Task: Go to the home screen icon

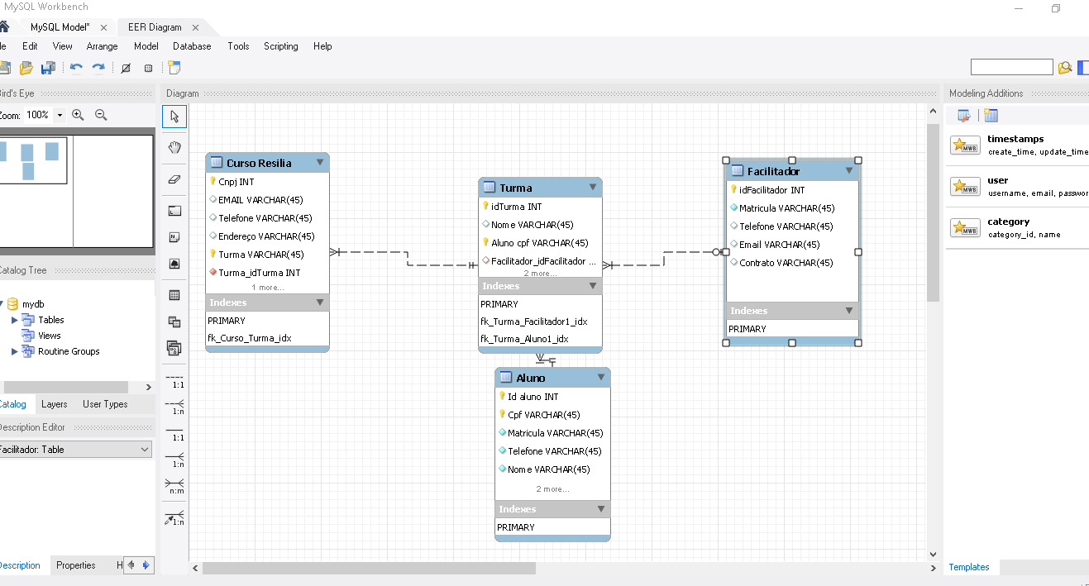Action: pos(4,27)
